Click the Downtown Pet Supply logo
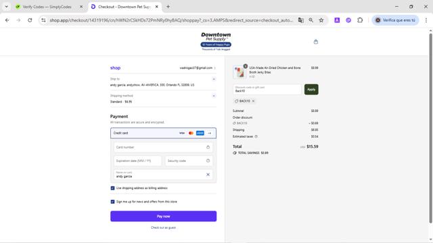The image size is (433, 243). click(216, 41)
